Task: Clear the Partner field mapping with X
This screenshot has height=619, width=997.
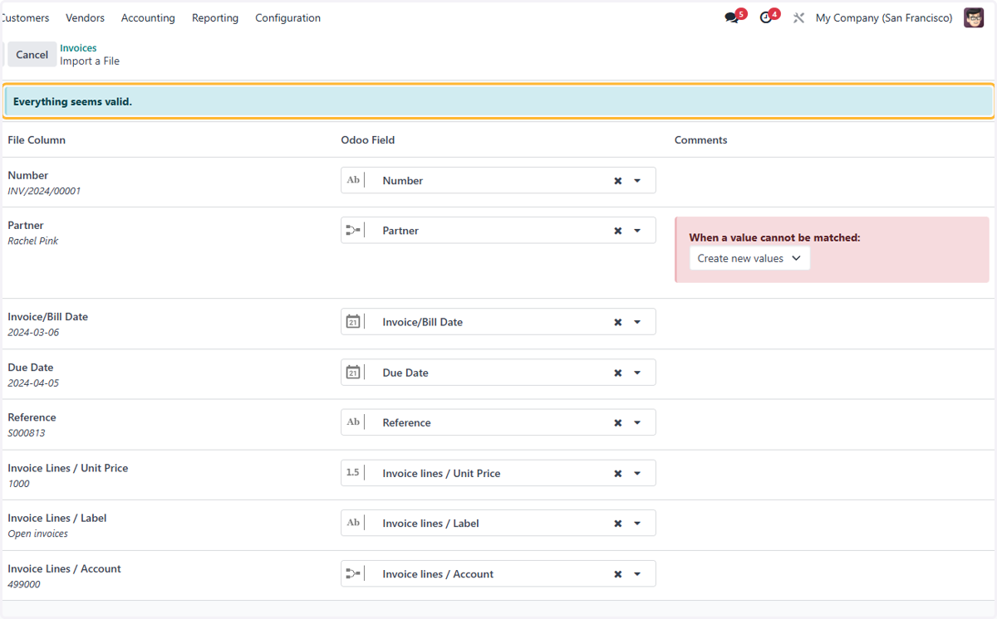Action: click(x=618, y=231)
